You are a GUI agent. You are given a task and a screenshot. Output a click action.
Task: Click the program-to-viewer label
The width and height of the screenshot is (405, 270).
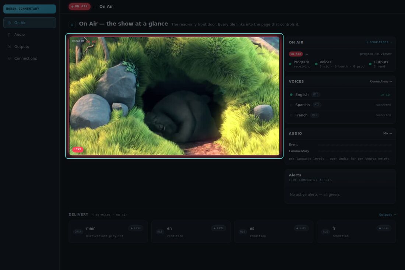pyautogui.click(x=376, y=54)
